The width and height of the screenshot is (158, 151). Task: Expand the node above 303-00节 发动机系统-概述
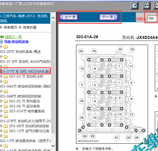tap(1, 47)
